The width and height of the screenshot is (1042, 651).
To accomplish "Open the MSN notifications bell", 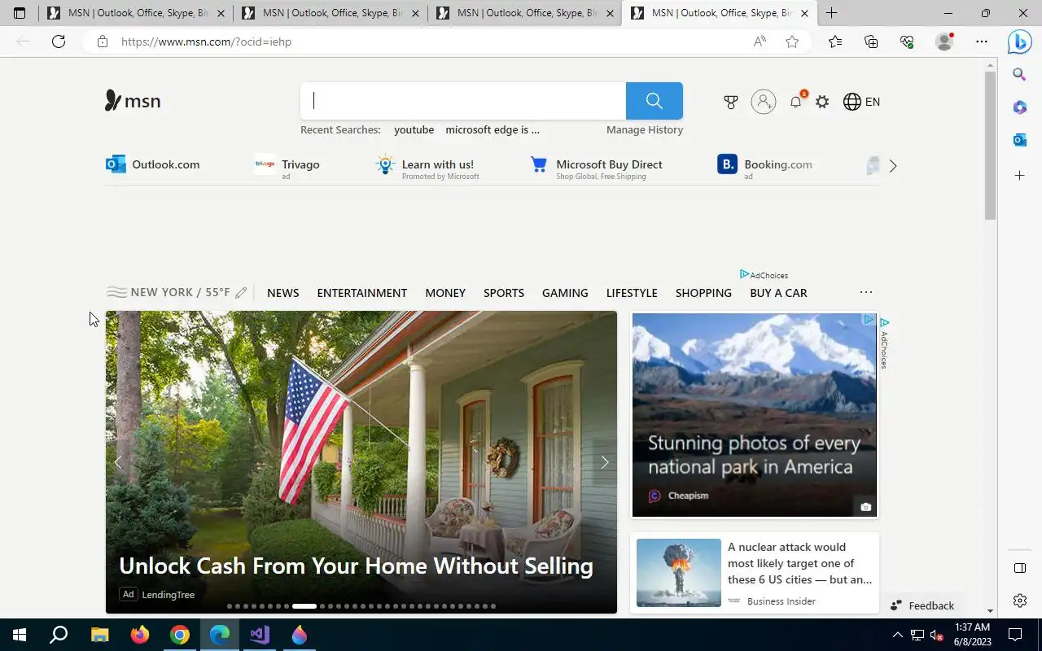I will tap(796, 102).
